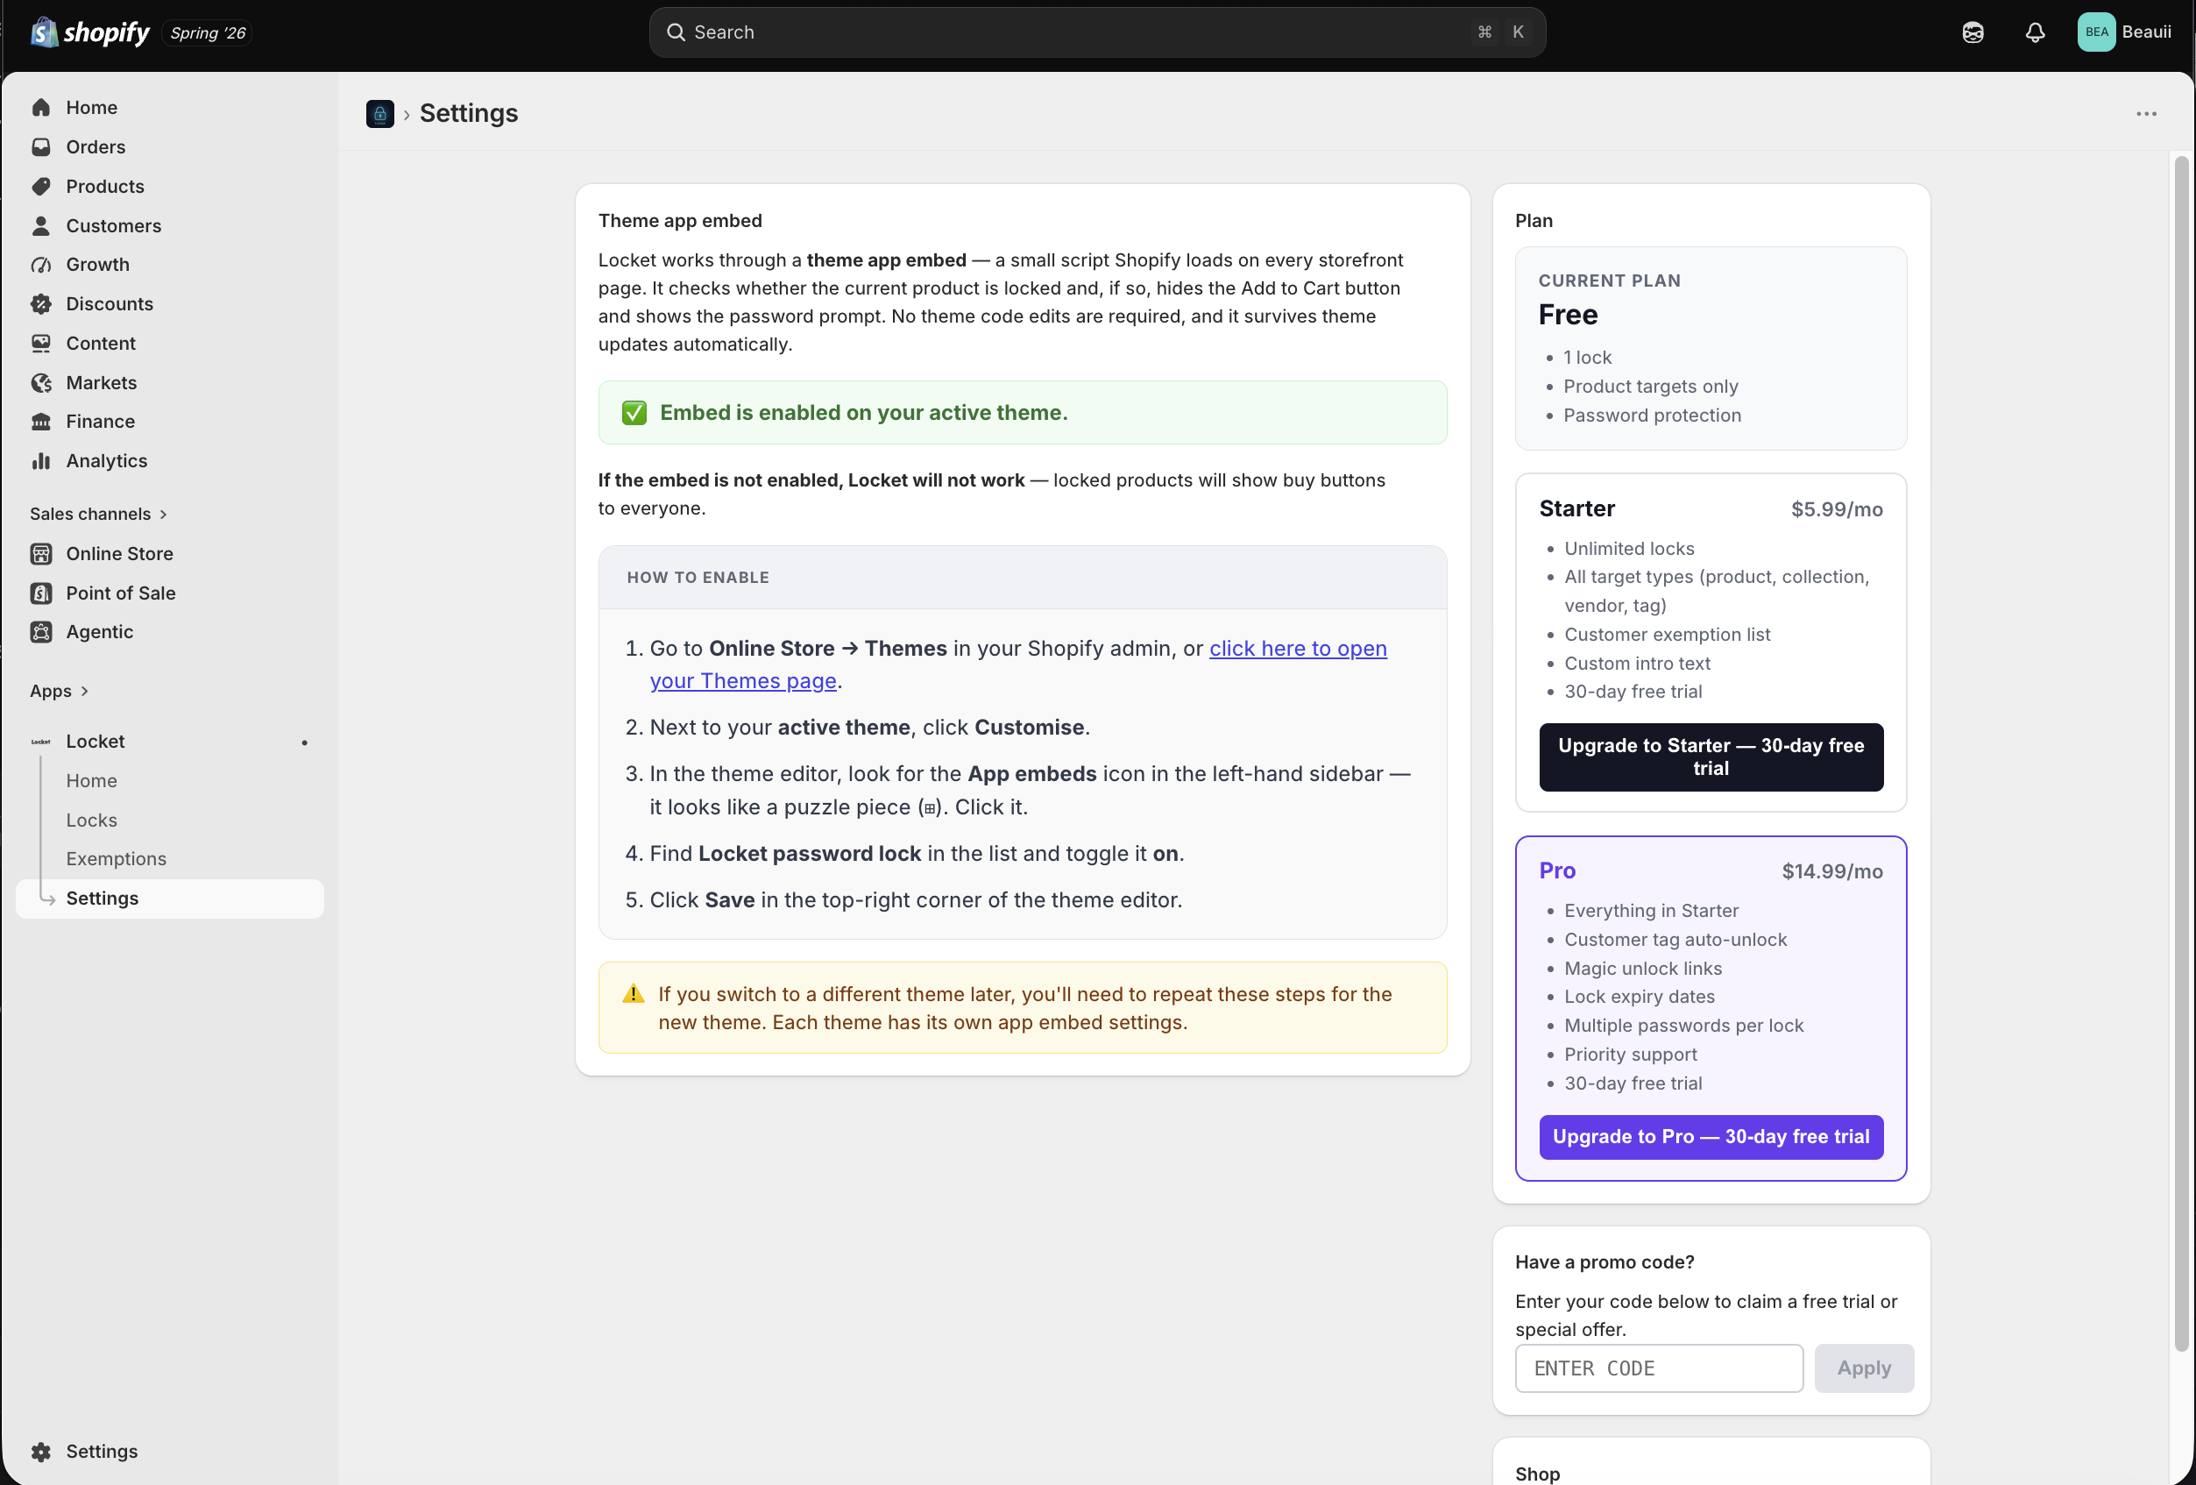This screenshot has width=2196, height=1485.
Task: Click the Products sidebar label
Action: point(105,186)
